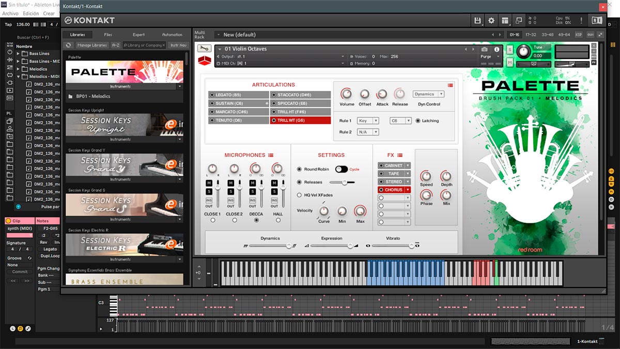The image size is (620, 349).
Task: Open Kontakt options gear icon
Action: click(491, 21)
